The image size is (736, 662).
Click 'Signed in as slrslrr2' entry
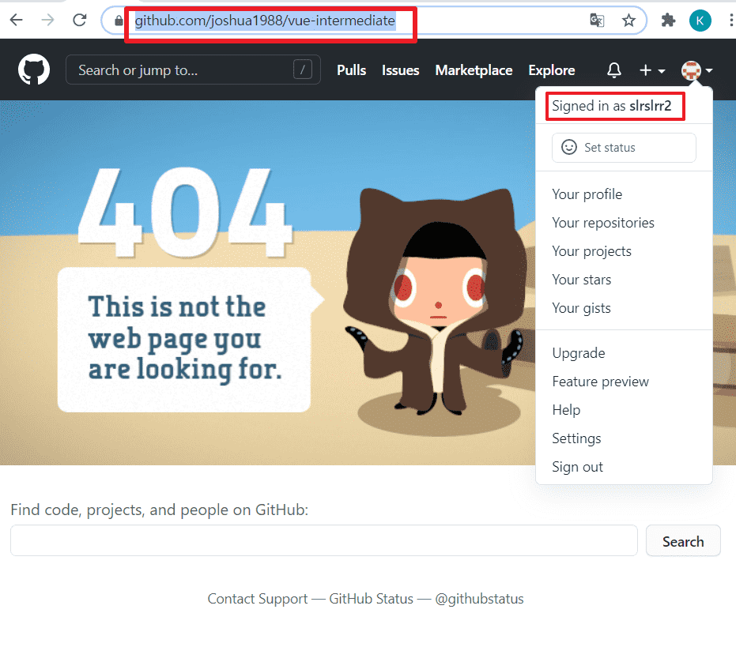pyautogui.click(x=612, y=106)
